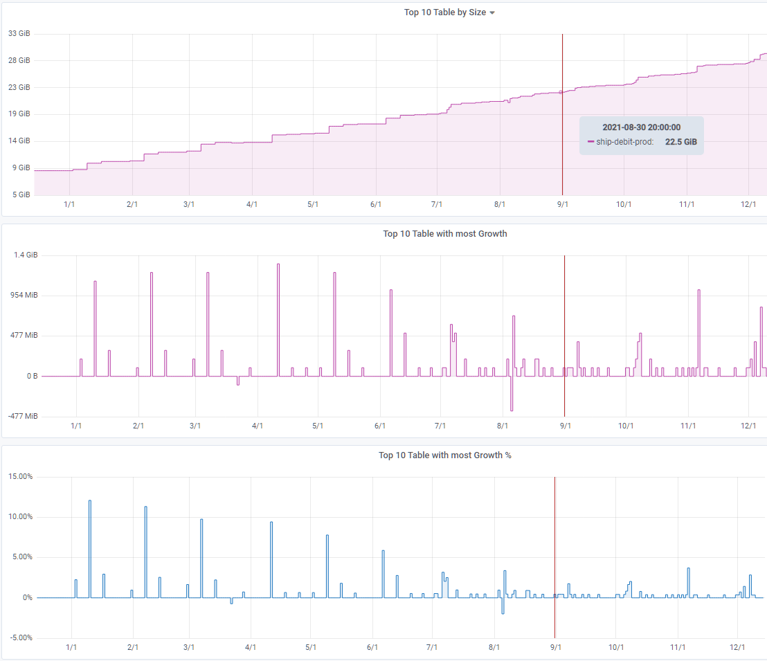
Task: Click the 10/1 tick in the Growth chart
Action: (626, 426)
